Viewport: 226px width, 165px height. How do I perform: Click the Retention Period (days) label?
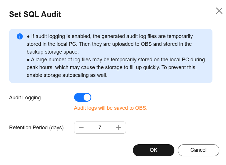tap(36, 128)
